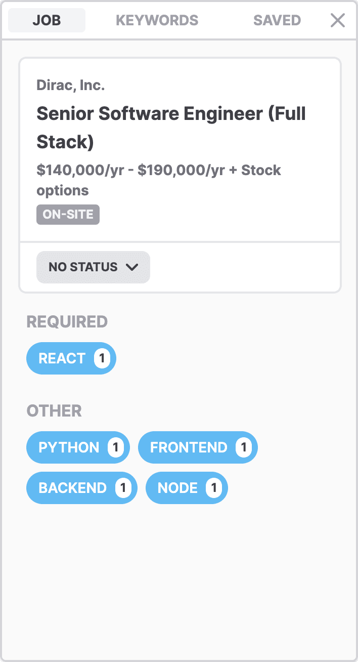Click the count badge on NODE
Viewport: 358px width, 662px height.
click(213, 488)
